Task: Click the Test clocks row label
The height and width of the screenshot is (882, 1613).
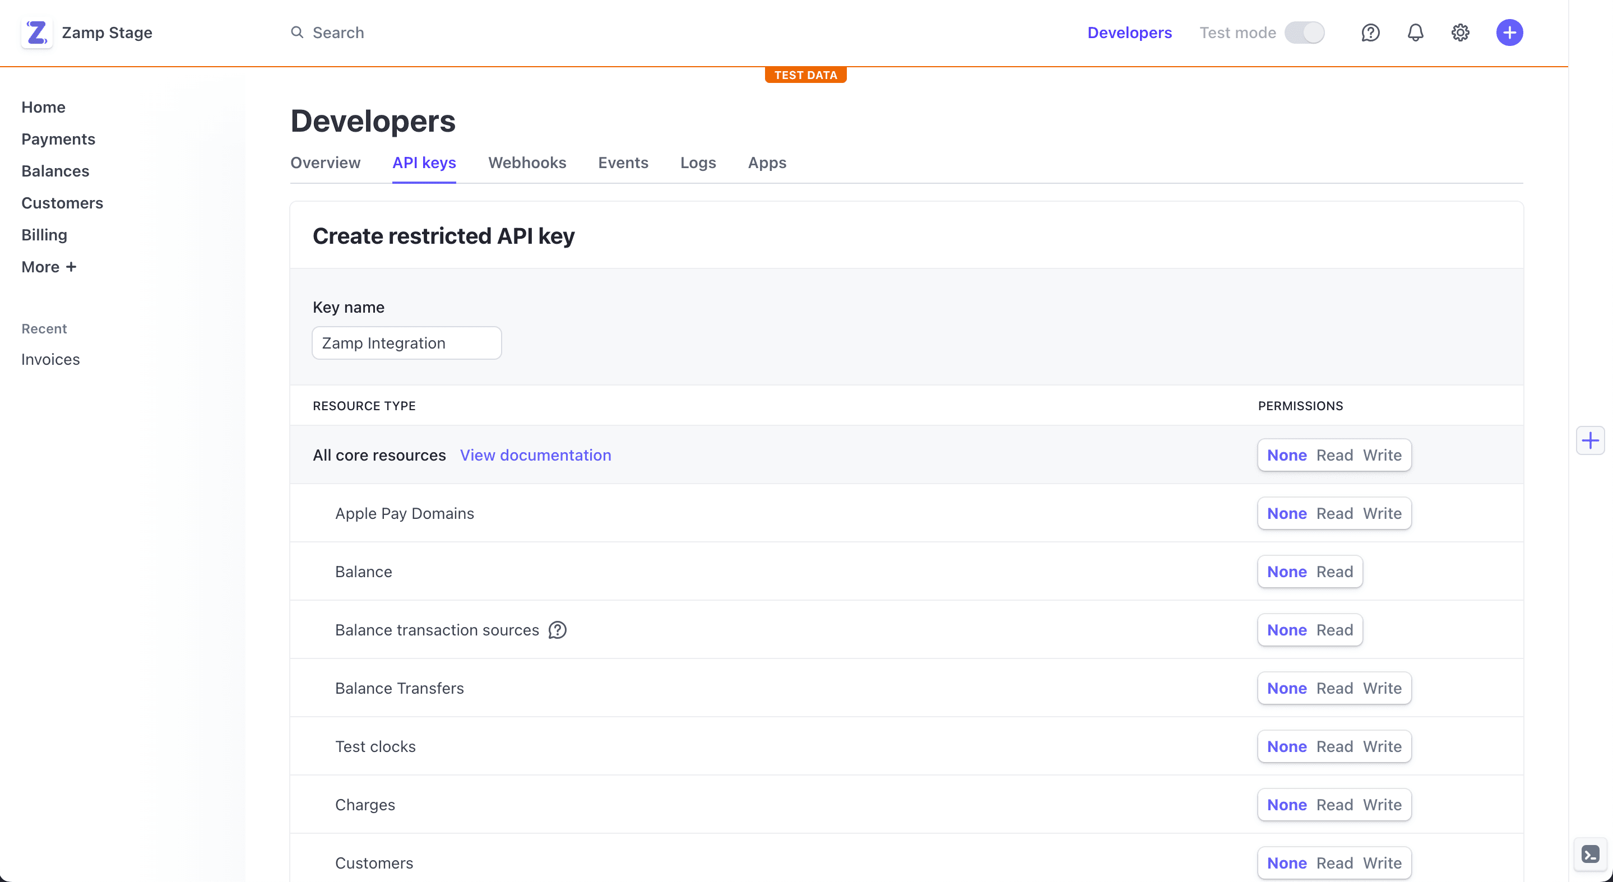Action: [x=375, y=746]
